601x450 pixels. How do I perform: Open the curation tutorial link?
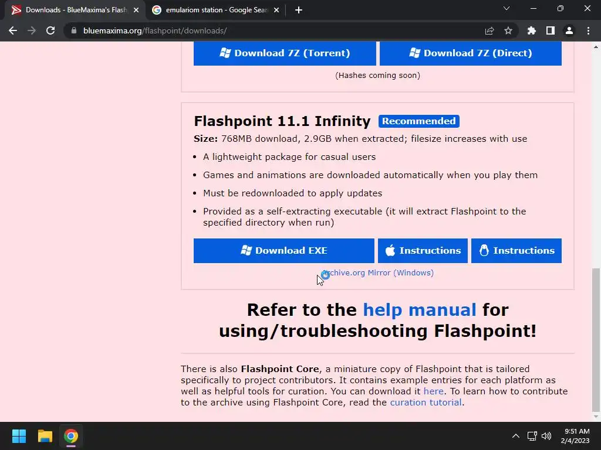[x=426, y=402]
